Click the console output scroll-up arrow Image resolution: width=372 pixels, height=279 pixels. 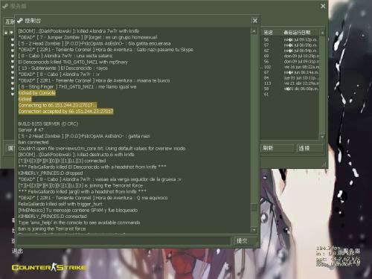254,31
